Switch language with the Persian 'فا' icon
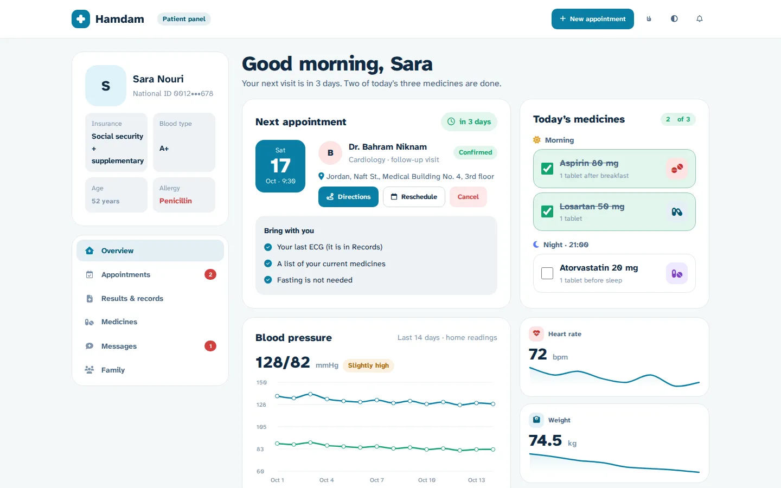Viewport: 781px width, 488px height. click(649, 19)
